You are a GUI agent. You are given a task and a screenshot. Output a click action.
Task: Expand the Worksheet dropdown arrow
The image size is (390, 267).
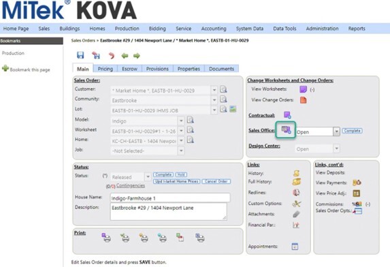click(x=181, y=131)
